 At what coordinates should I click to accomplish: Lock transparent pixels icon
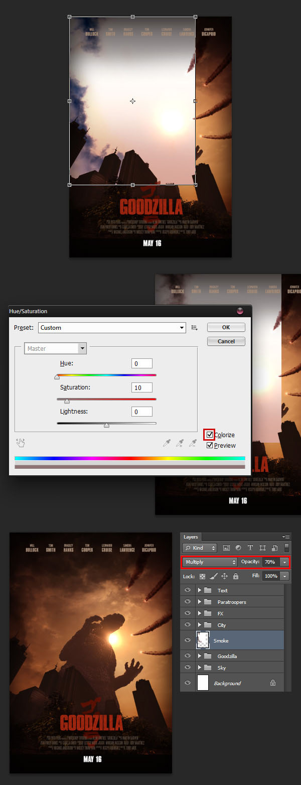tap(203, 576)
